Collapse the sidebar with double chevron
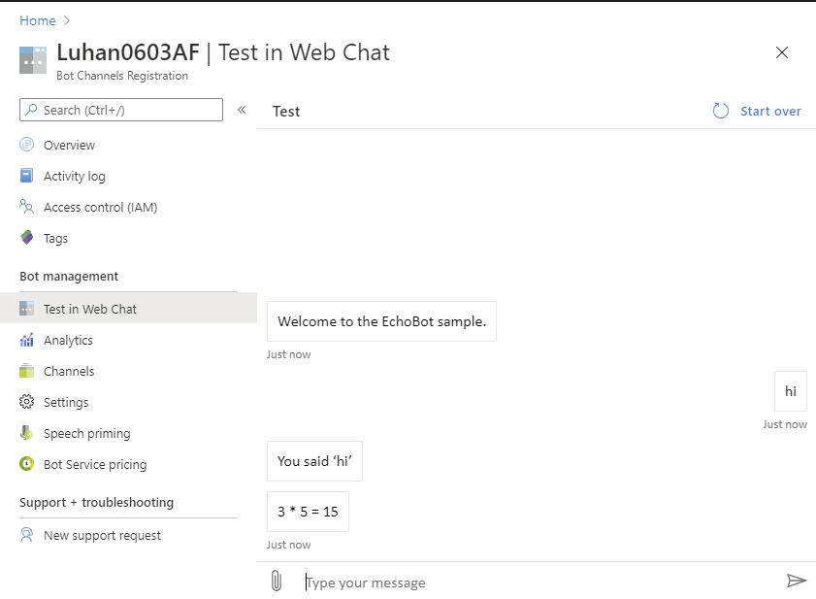The image size is (816, 599). click(242, 110)
